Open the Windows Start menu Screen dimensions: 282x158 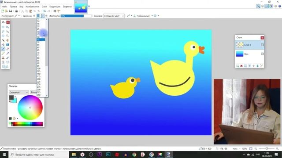[4, 154]
